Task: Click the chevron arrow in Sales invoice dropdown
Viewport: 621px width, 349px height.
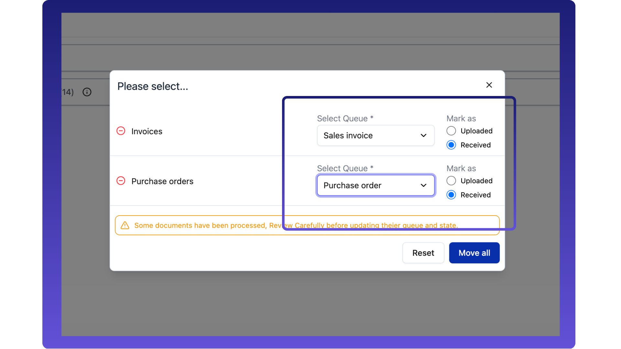Action: [x=423, y=135]
